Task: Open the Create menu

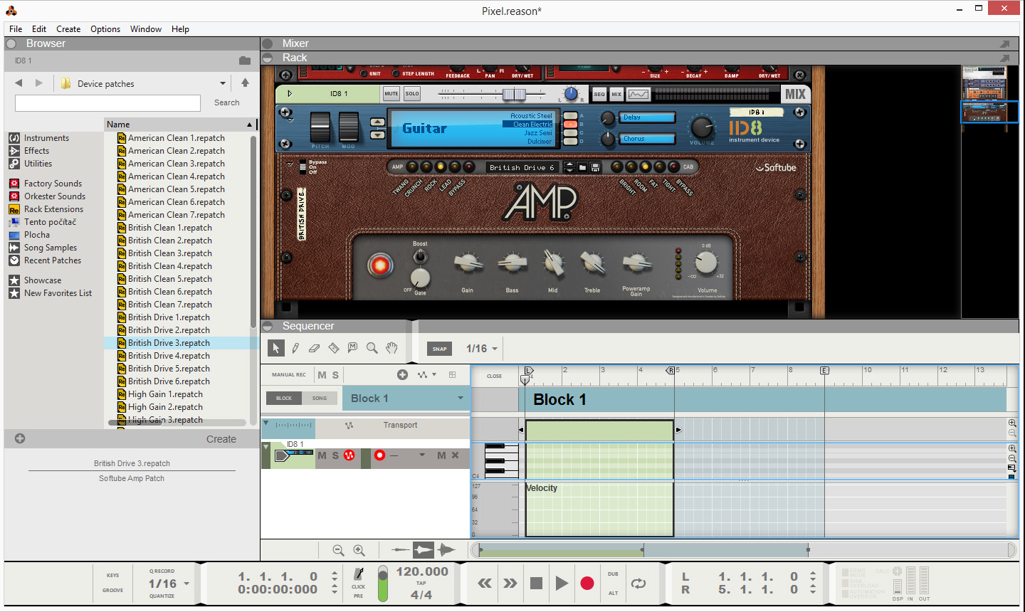Action: point(68,29)
